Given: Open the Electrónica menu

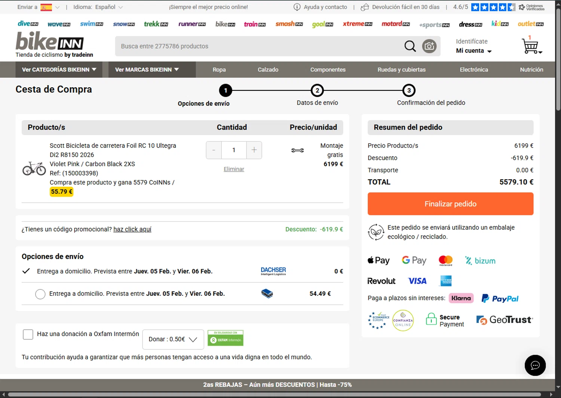Looking at the screenshot, I should point(474,69).
